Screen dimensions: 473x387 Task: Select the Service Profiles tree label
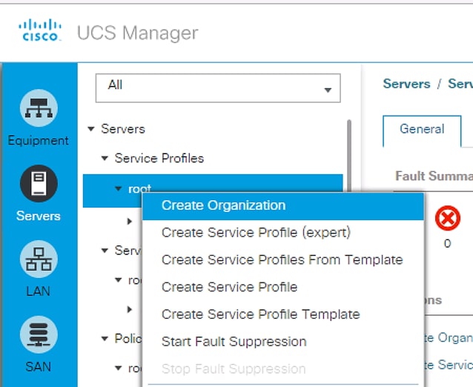click(x=159, y=159)
